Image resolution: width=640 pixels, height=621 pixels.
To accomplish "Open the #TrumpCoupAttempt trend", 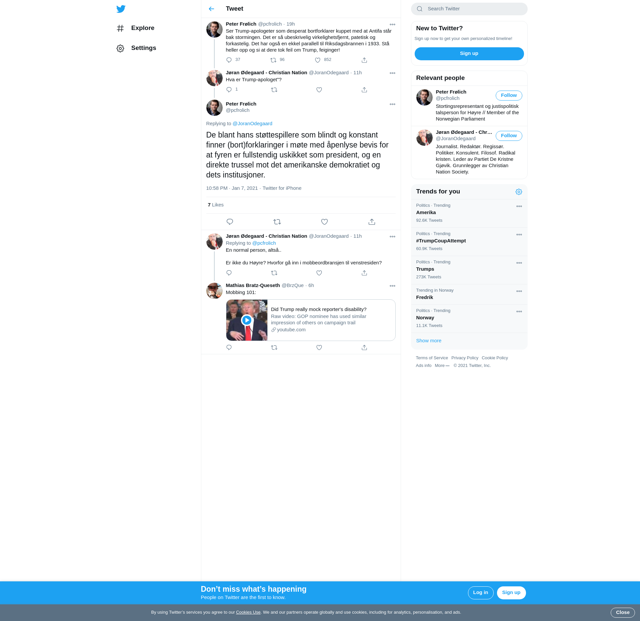I will pyautogui.click(x=469, y=242).
